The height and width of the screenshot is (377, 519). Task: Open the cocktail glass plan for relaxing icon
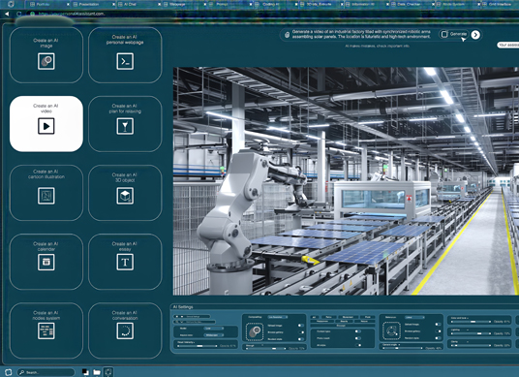tap(125, 126)
